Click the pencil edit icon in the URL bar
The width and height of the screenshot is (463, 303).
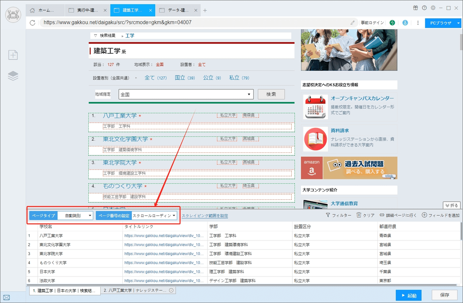tap(353, 23)
